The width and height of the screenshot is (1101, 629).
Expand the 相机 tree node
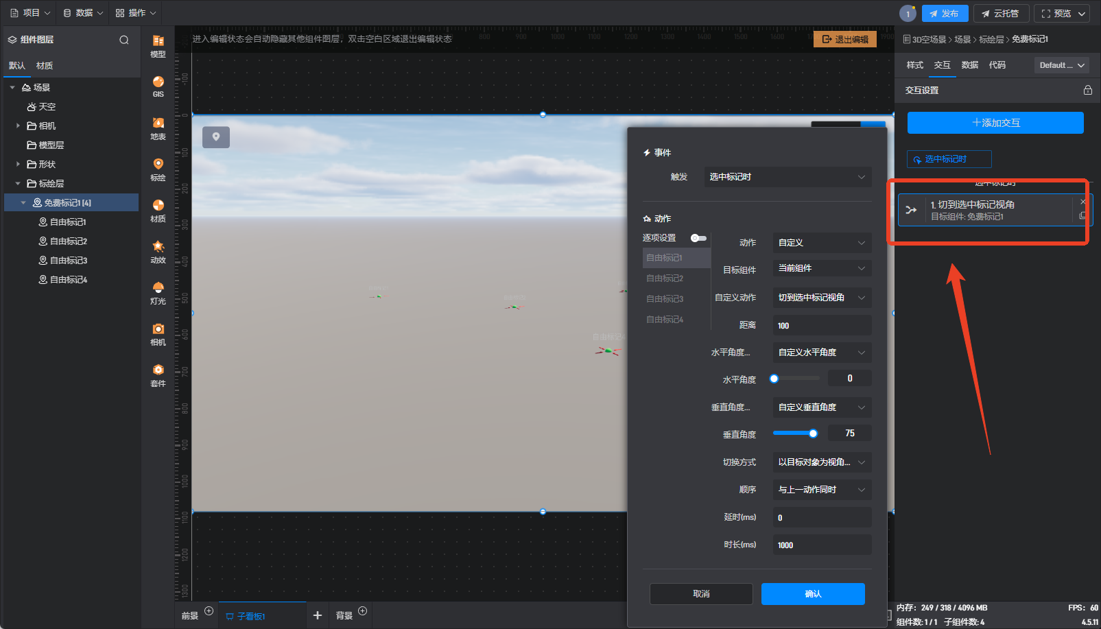pyautogui.click(x=18, y=126)
